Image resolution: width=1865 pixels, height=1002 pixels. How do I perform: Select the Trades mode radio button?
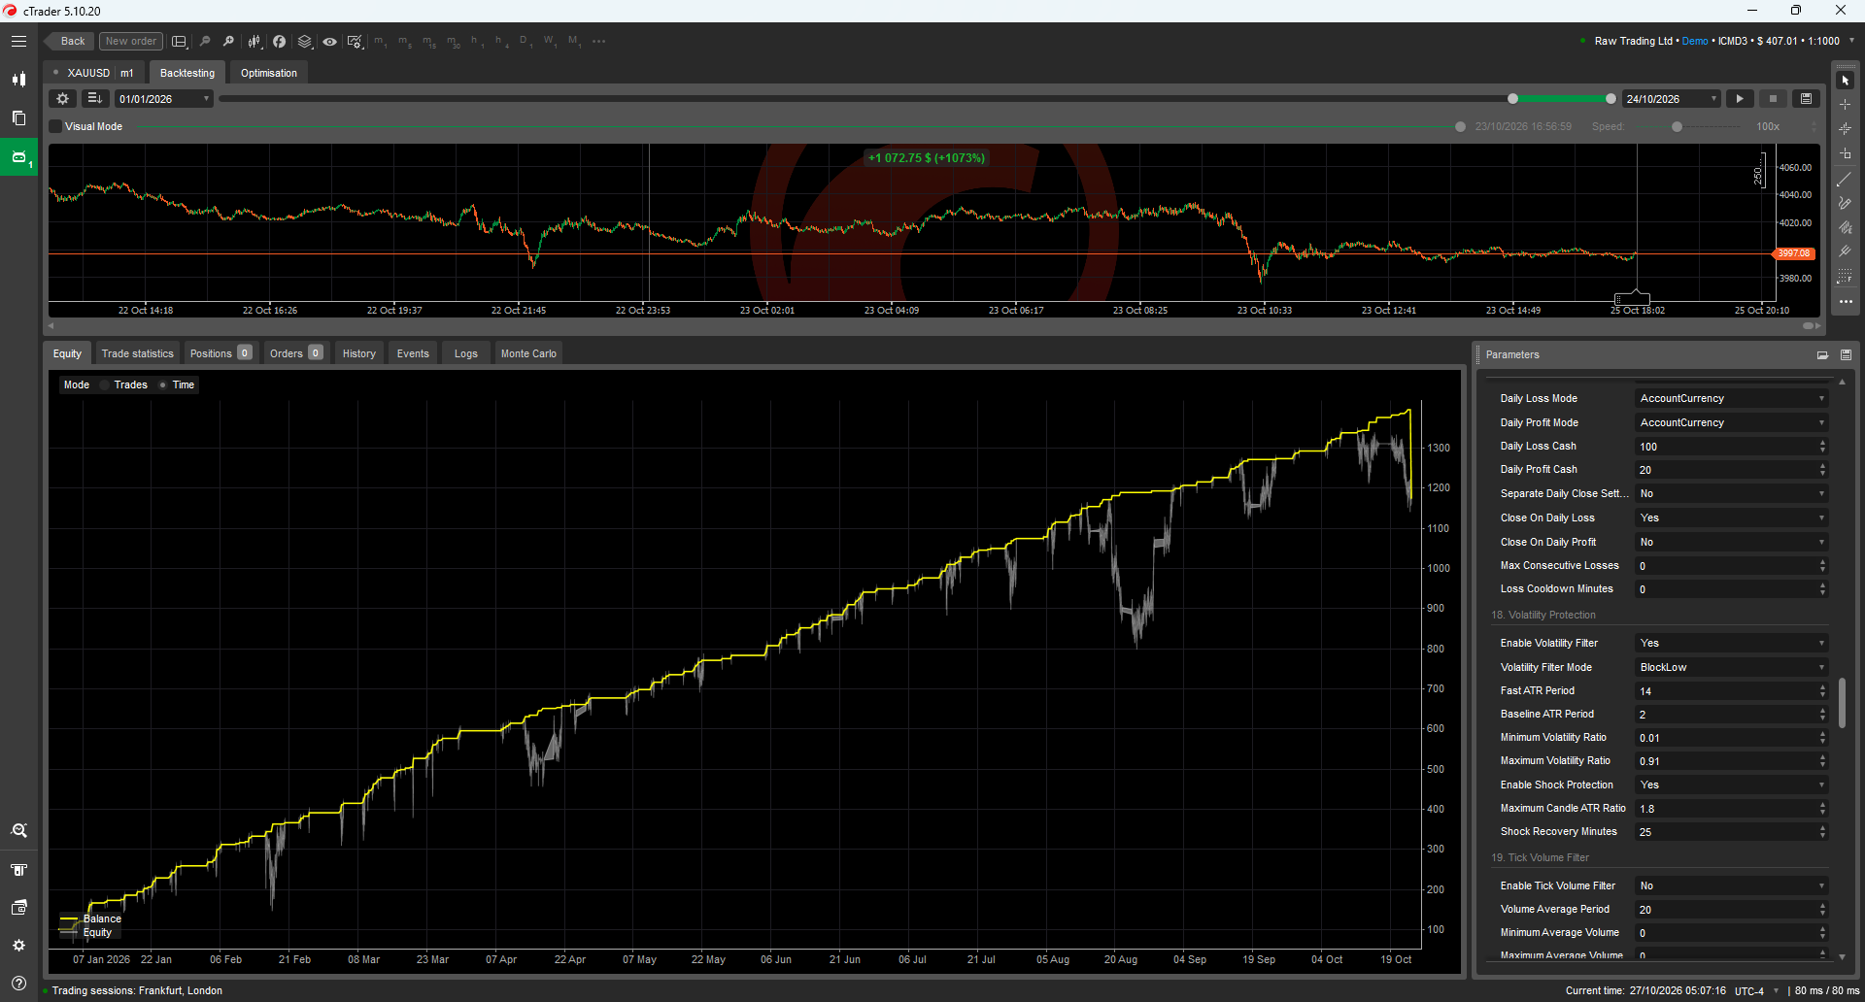tap(105, 385)
